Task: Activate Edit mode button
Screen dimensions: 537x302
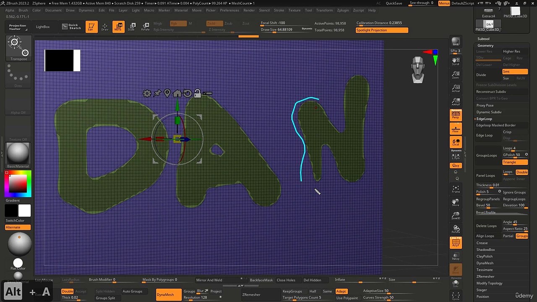Action: [x=91, y=27]
